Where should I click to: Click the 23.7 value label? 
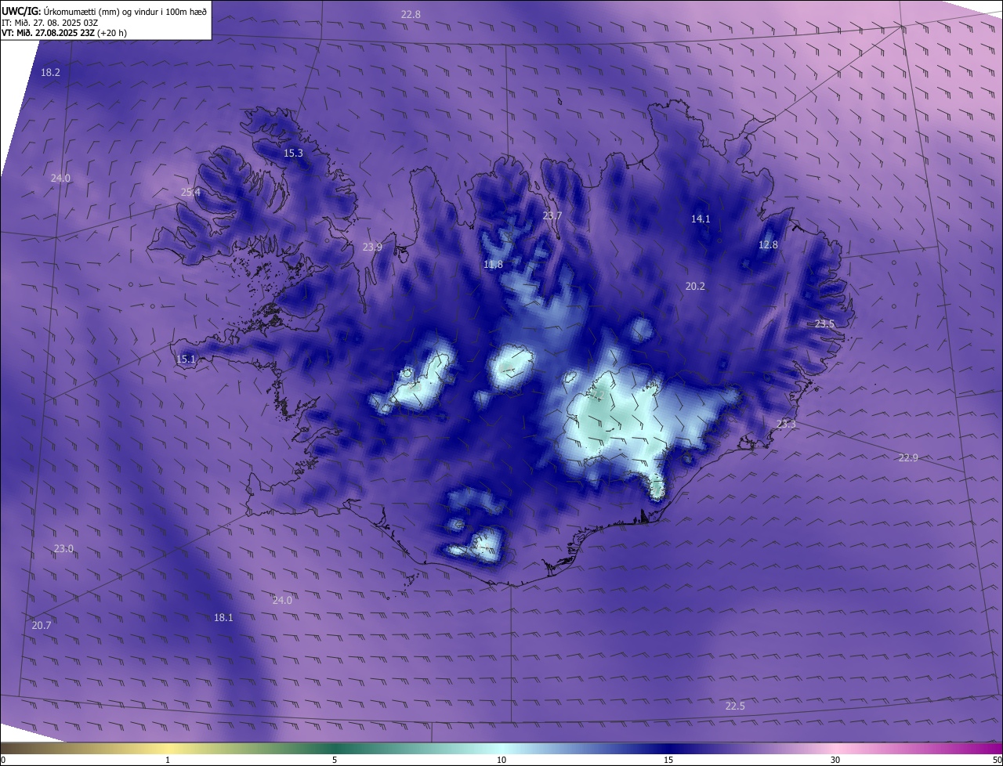coord(552,215)
